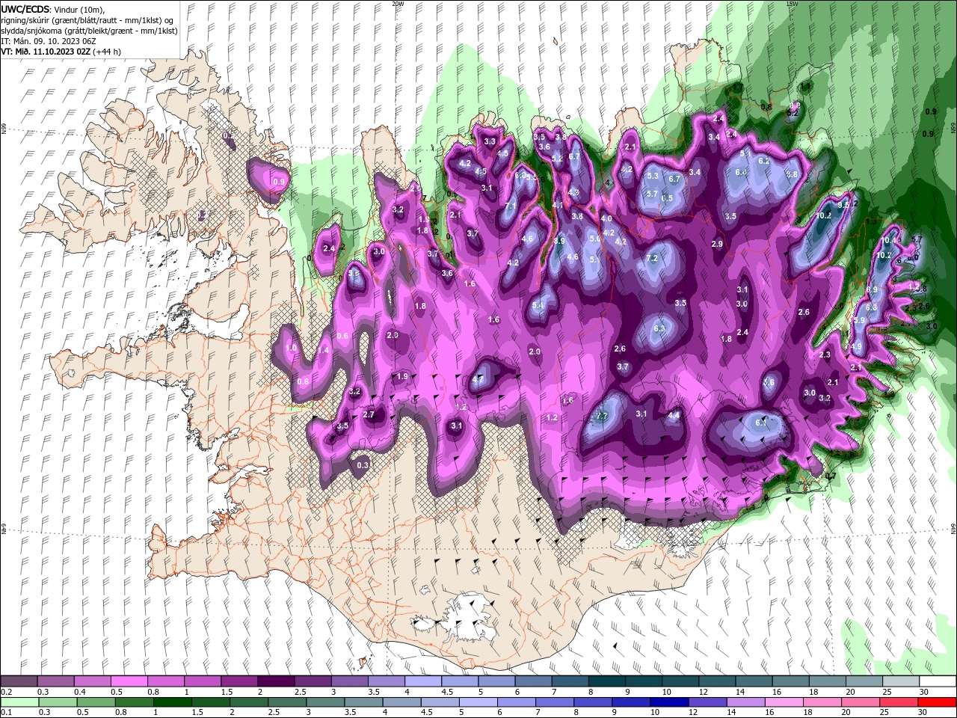The width and height of the screenshot is (957, 718).
Task: Select the valid time 'VT: Mið. 11.10.2023 02Z'
Action: [x=46, y=52]
